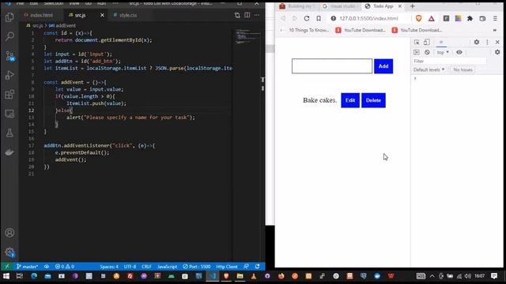Click Live Server Port : 5500 status item
Image resolution: width=506 pixels, height=284 pixels.
click(x=197, y=267)
